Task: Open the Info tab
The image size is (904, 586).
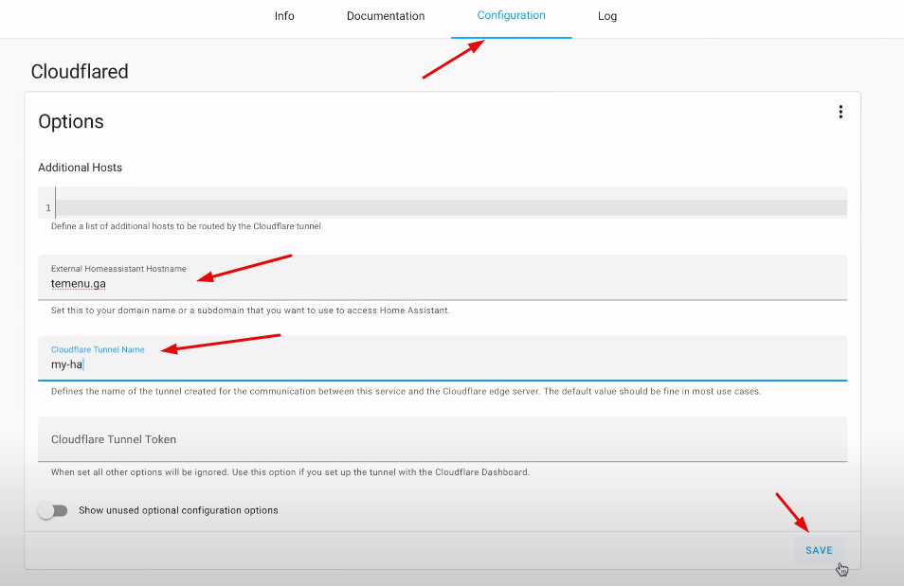Action: 284,16
